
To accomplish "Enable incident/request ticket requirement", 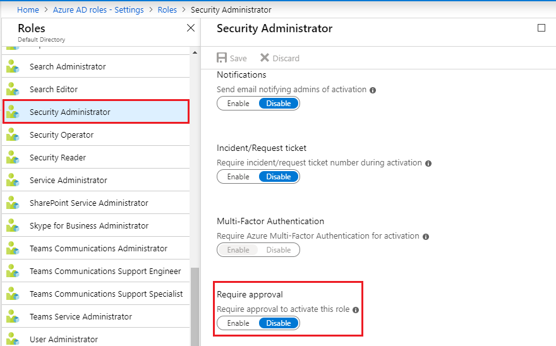I will [238, 177].
